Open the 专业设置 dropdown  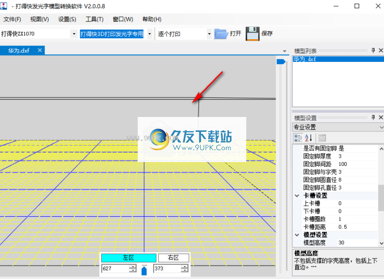click(381, 127)
